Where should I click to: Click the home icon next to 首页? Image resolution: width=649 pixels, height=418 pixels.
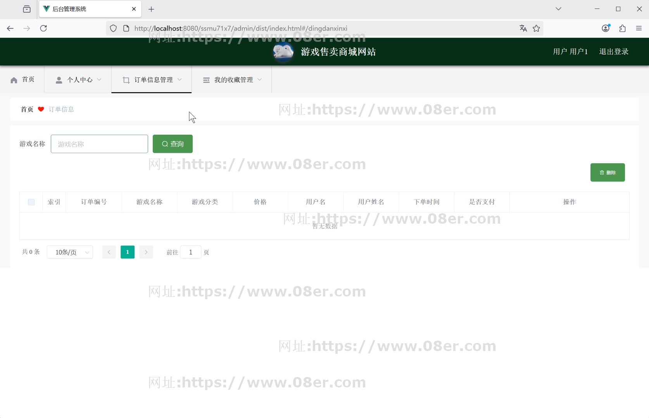click(14, 80)
